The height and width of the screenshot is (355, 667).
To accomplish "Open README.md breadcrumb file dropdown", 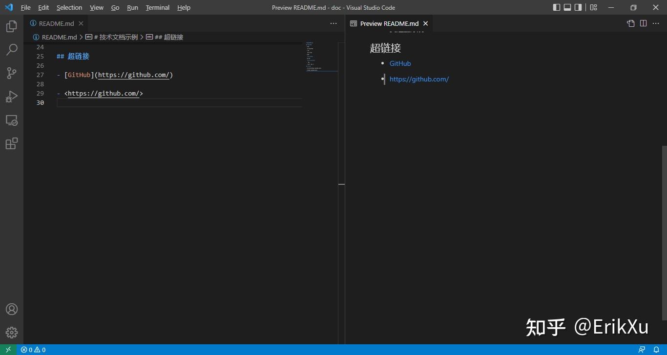I will (x=55, y=37).
